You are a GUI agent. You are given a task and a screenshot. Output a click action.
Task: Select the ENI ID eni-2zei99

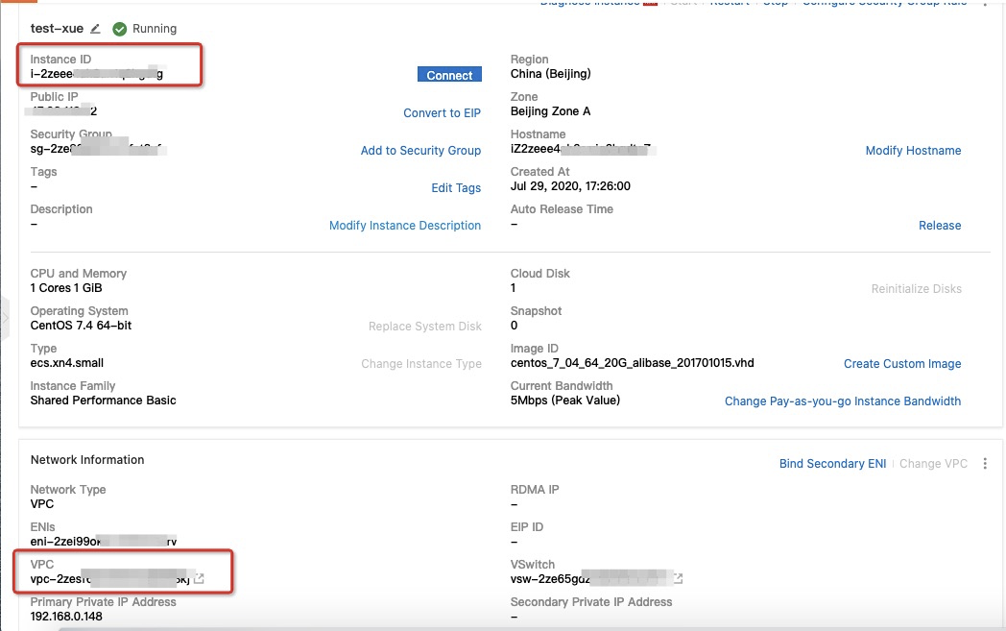click(x=104, y=541)
